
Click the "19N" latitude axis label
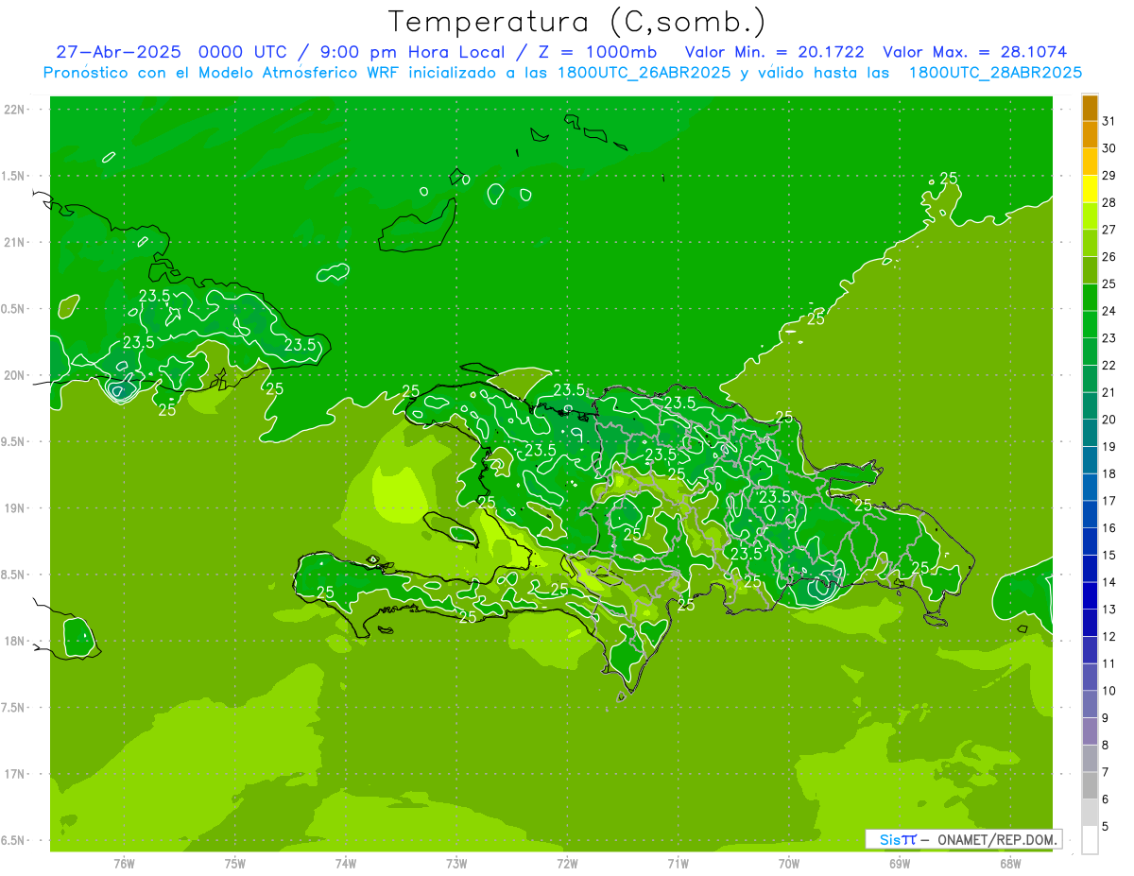coord(15,508)
